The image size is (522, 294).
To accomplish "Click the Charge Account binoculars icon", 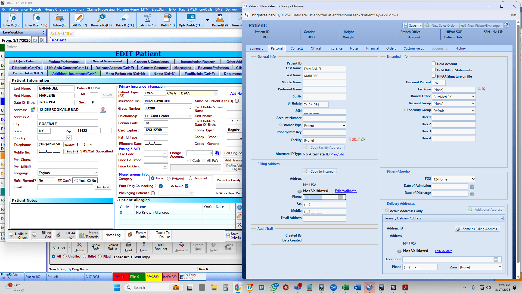I will pos(217,153).
